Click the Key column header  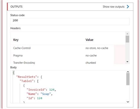[16, 40]
